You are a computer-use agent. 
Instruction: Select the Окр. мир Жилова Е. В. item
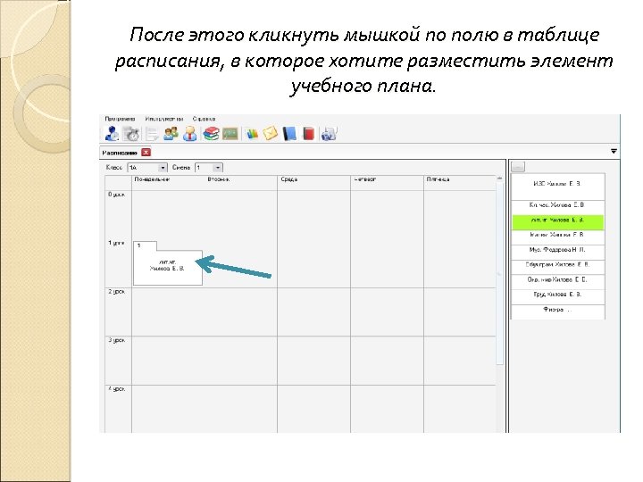(x=557, y=282)
